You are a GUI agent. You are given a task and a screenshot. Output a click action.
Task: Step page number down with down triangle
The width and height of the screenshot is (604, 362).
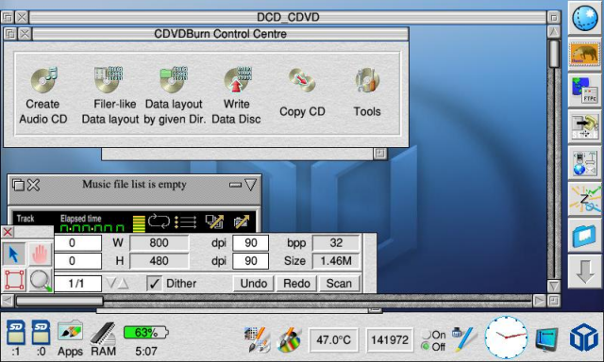pos(111,284)
